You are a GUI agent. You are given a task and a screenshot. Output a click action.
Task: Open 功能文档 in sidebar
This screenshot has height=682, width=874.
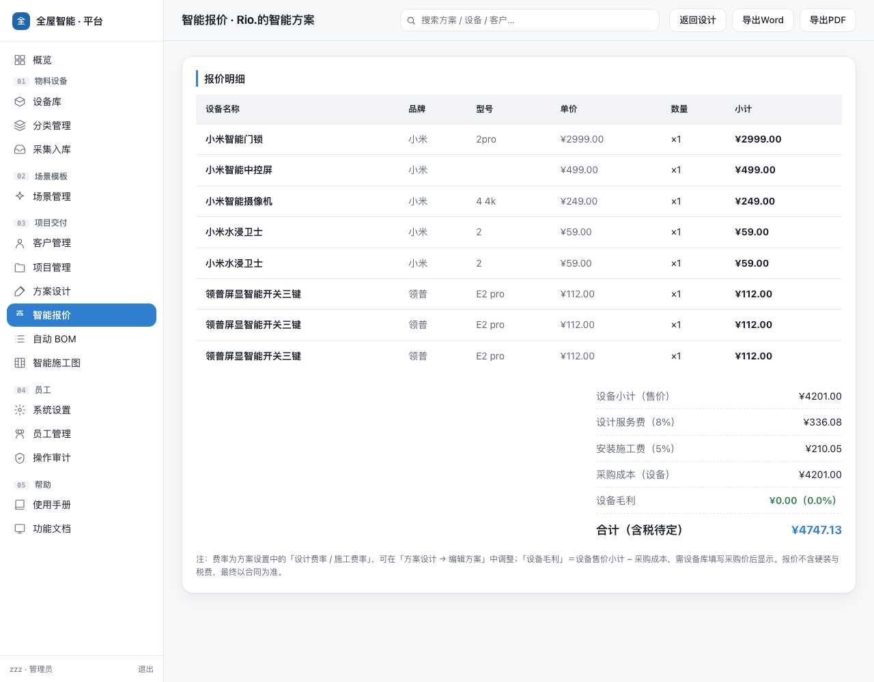point(81,529)
